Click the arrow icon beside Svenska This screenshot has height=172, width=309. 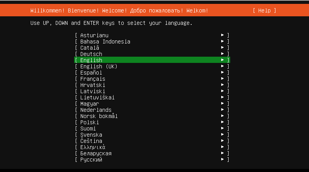point(222,135)
